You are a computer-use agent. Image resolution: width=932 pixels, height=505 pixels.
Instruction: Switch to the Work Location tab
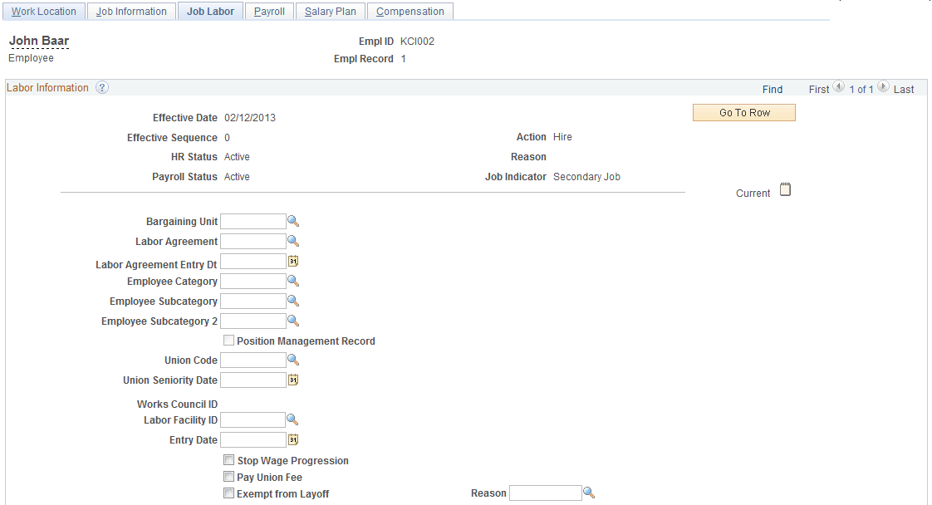pos(44,11)
